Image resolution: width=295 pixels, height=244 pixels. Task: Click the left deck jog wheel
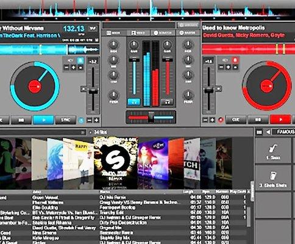[35, 86]
